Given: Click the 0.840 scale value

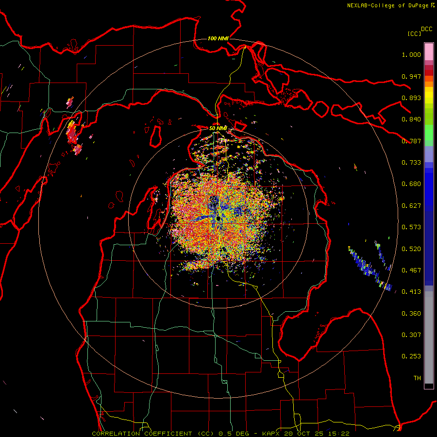Looking at the screenshot, I should (x=411, y=119).
